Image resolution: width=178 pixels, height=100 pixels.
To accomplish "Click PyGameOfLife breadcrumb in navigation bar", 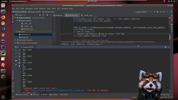I will pyautogui.click(x=19, y=12).
